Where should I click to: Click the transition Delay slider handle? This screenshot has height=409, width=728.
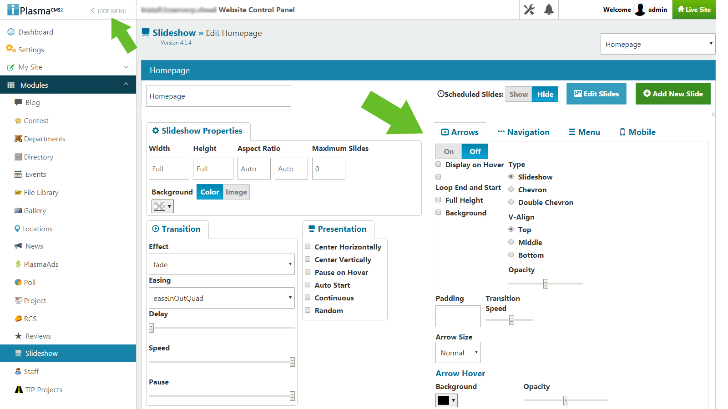click(x=152, y=328)
